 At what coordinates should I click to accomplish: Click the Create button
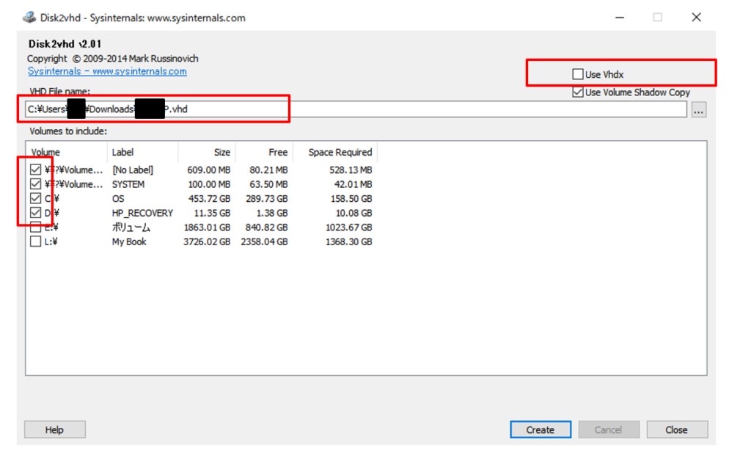[541, 429]
